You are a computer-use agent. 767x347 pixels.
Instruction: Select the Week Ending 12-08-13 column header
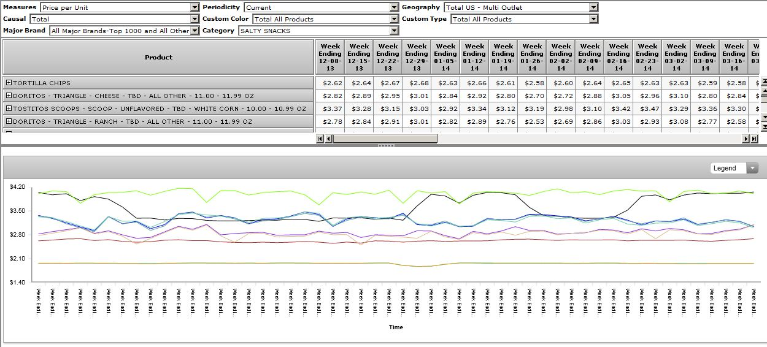[x=330, y=57]
